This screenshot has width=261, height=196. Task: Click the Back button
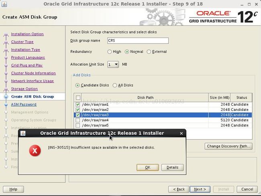coord(179,189)
